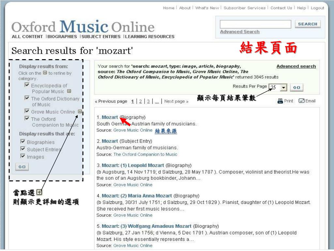This screenshot has height=251, width=334.
Task: Go to results page 3
Action: (148, 101)
